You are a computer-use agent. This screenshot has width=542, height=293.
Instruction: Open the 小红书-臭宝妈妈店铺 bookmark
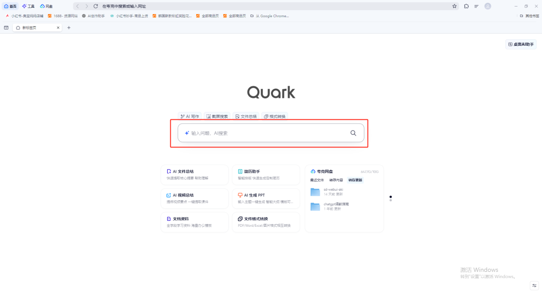(x=24, y=16)
